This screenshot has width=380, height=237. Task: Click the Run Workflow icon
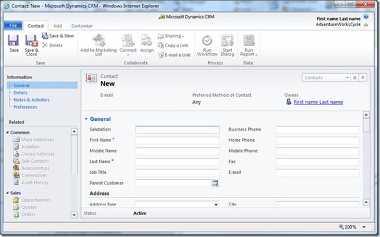pyautogui.click(x=207, y=41)
